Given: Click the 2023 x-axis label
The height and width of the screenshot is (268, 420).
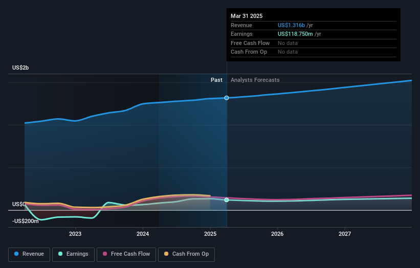Looking at the screenshot, I should pos(75,234).
